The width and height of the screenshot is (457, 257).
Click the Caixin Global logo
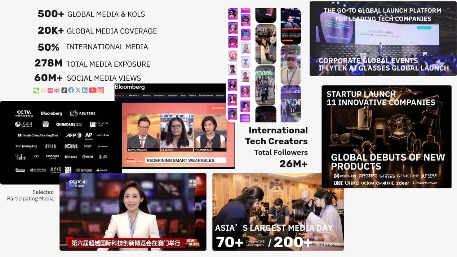tap(88, 146)
